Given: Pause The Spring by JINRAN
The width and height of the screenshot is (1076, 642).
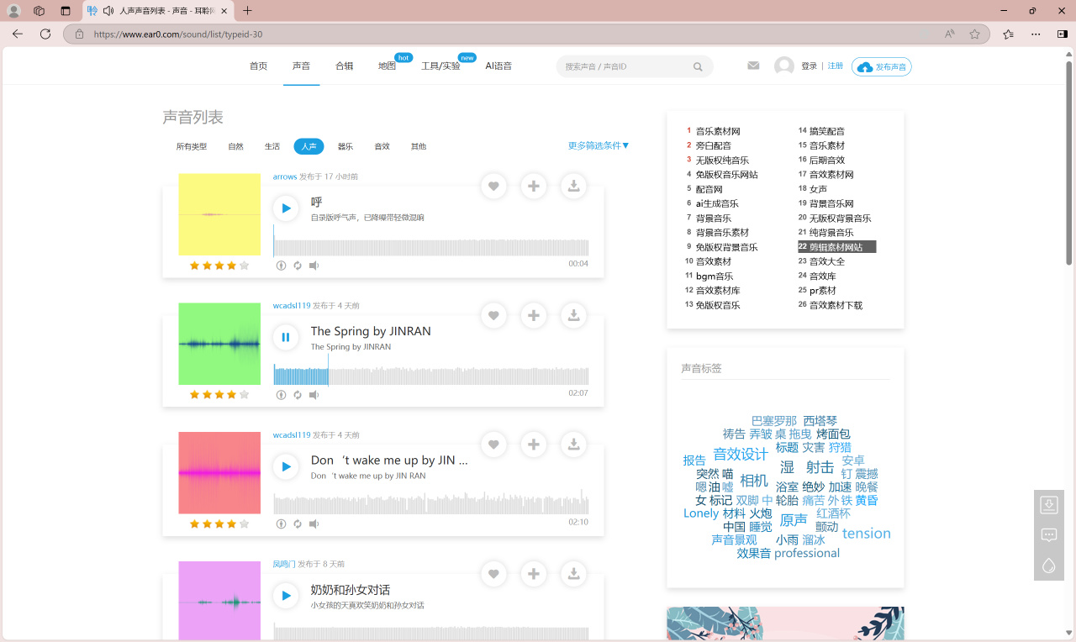Looking at the screenshot, I should [286, 338].
